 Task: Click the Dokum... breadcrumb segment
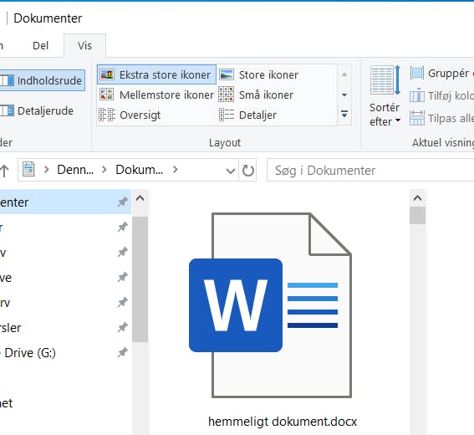(139, 170)
